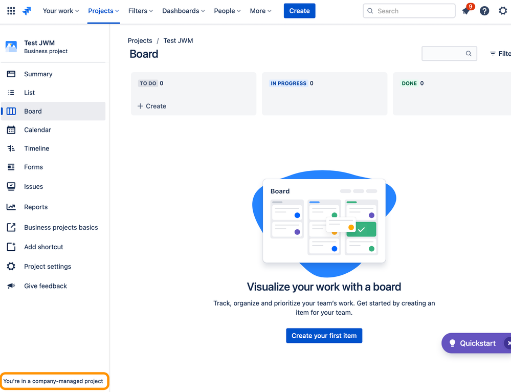The image size is (511, 392).
Task: Click the board search magnifier icon
Action: [x=469, y=54]
